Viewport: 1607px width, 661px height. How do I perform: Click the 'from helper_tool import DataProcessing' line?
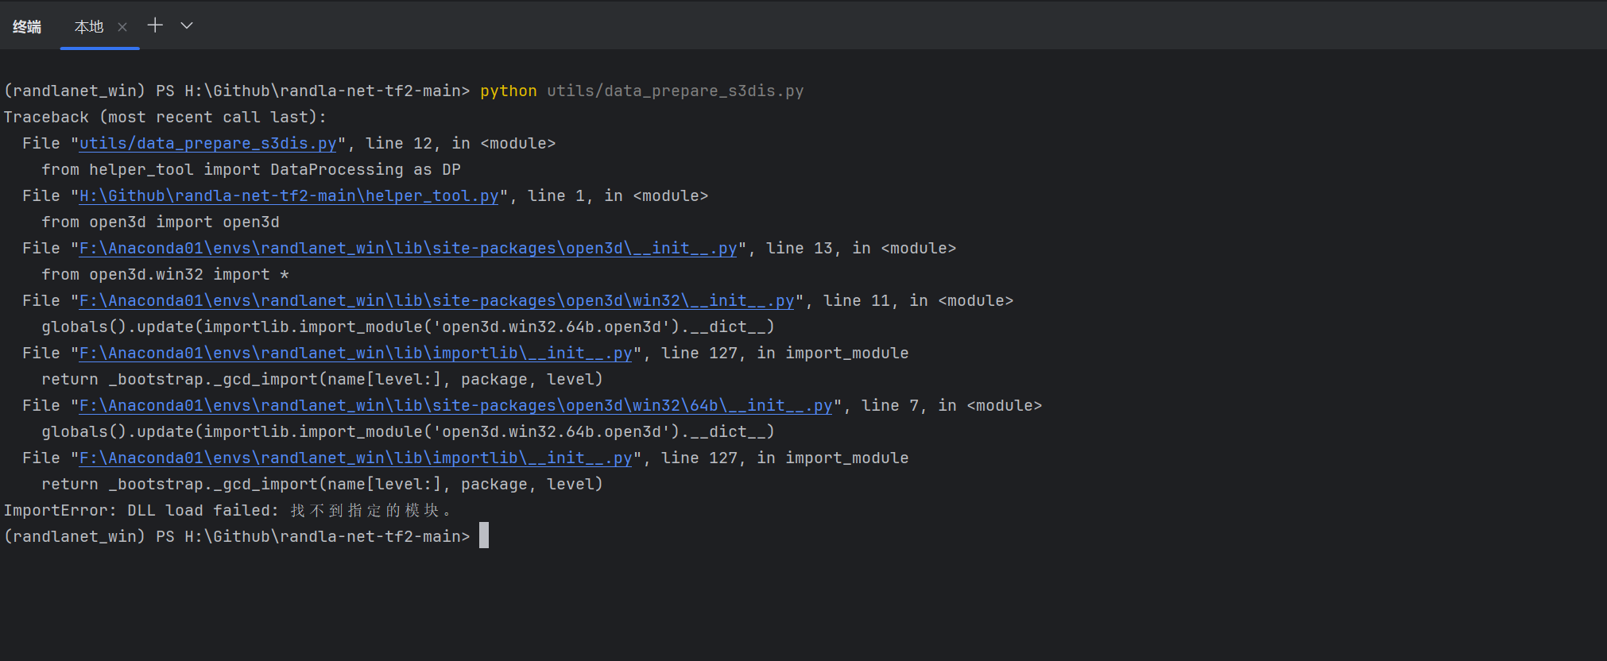point(250,170)
